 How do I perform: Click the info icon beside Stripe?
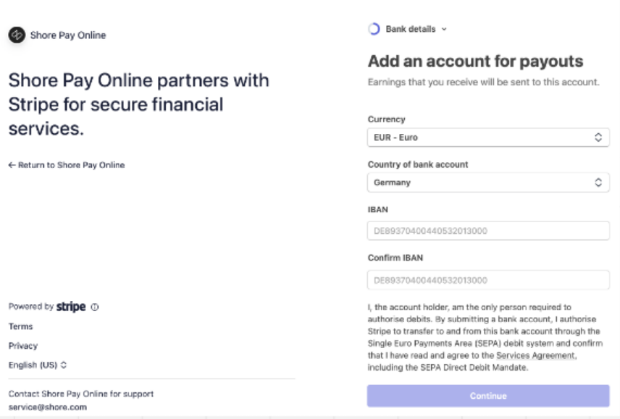pos(95,307)
